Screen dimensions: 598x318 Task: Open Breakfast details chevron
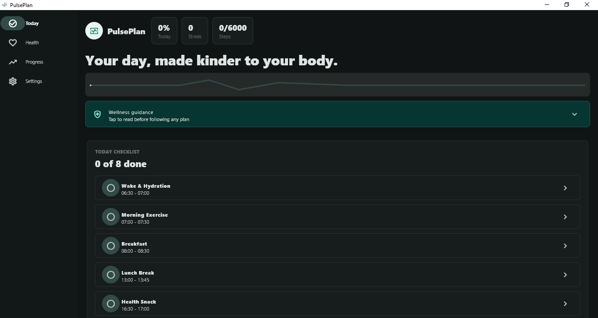(565, 246)
